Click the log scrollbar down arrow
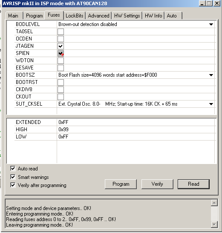 [x=214, y=224]
